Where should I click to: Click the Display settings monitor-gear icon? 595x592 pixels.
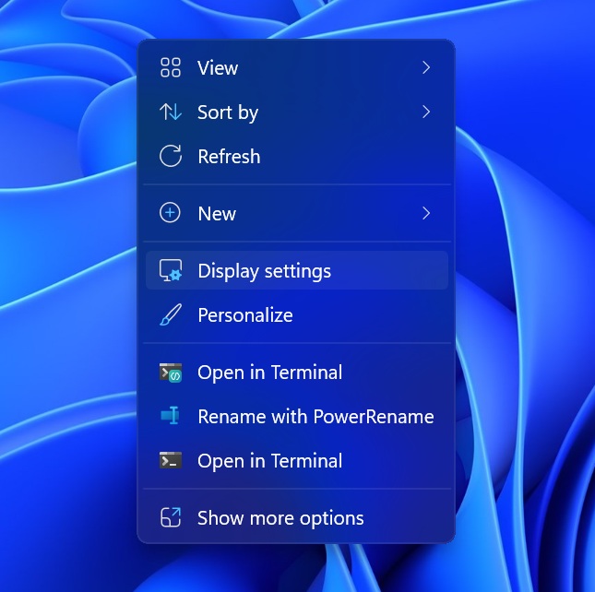pos(171,270)
